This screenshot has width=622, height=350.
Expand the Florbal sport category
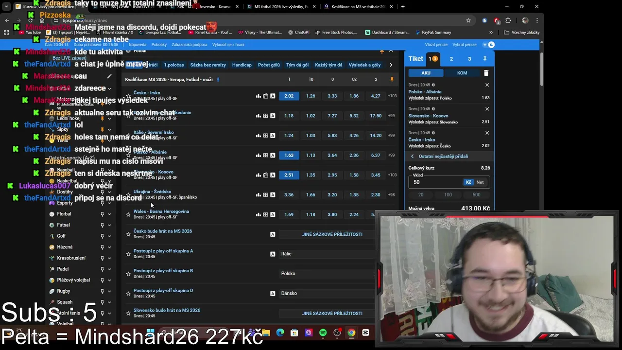click(109, 214)
